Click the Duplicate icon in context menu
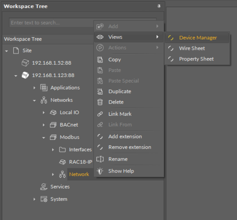Viewport: 237px width, 220px height. point(100,92)
